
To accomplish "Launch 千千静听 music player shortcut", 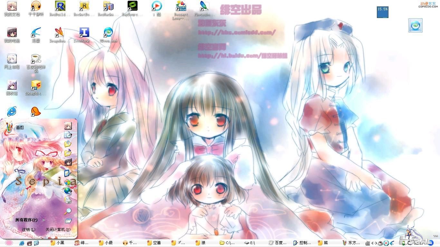I will (36, 8).
